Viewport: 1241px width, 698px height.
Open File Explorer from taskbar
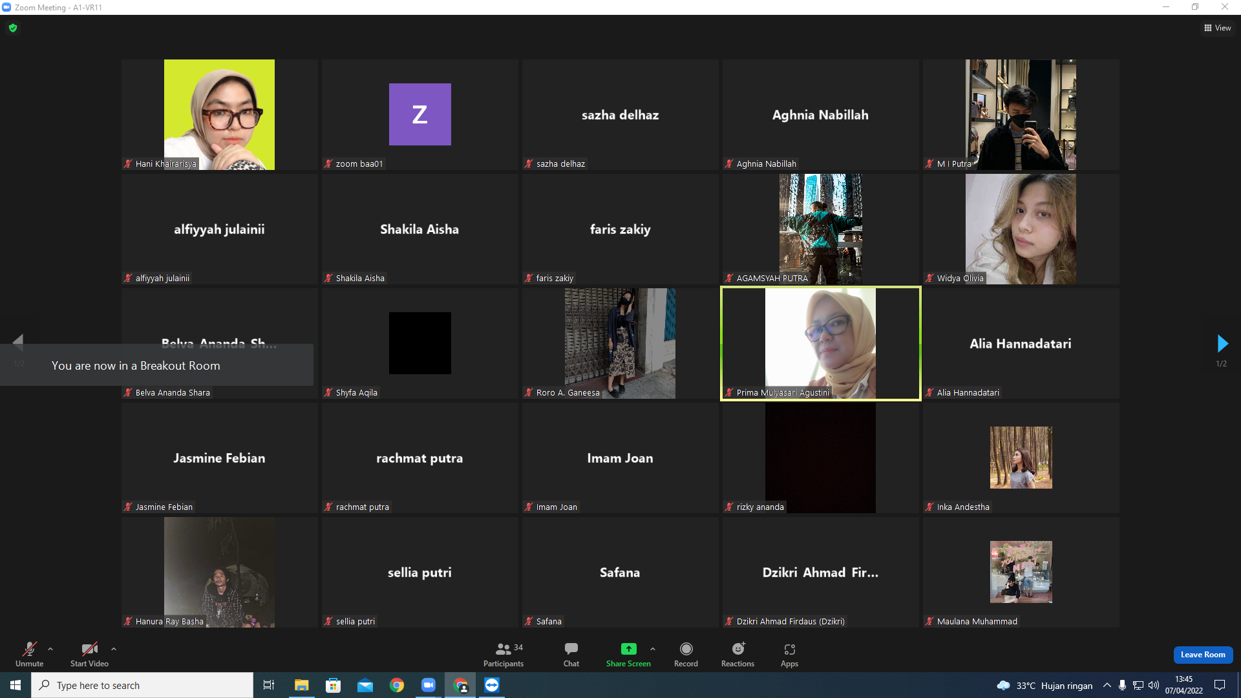pos(301,685)
